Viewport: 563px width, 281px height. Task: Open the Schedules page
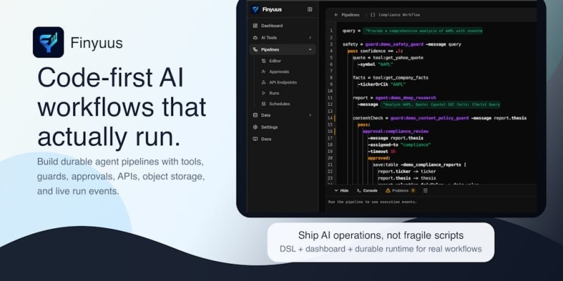(279, 104)
